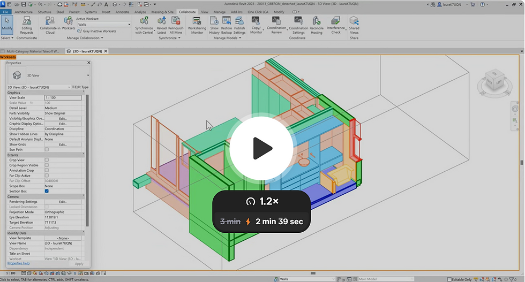This screenshot has width=525, height=282.
Task: Uncheck the Section Box checkbox
Action: point(47,191)
